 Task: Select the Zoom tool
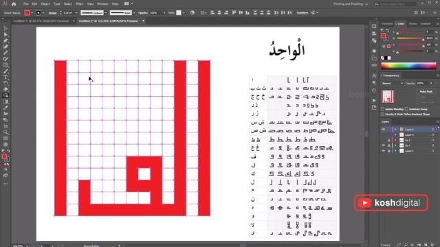[5, 132]
